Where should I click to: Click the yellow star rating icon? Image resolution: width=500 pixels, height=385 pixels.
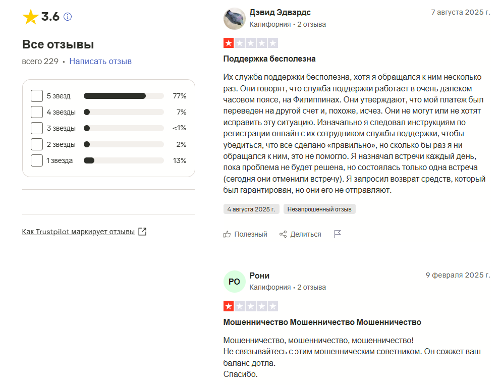[x=30, y=17]
